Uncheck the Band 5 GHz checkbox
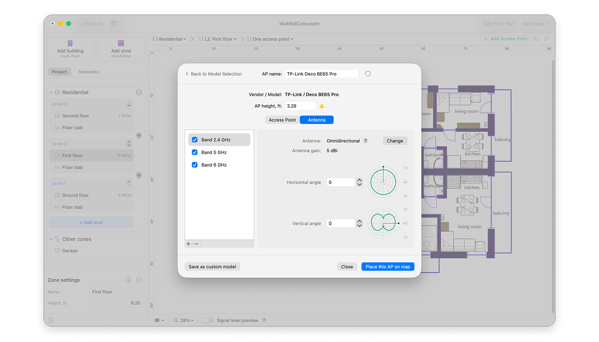The image size is (599, 342). click(195, 152)
